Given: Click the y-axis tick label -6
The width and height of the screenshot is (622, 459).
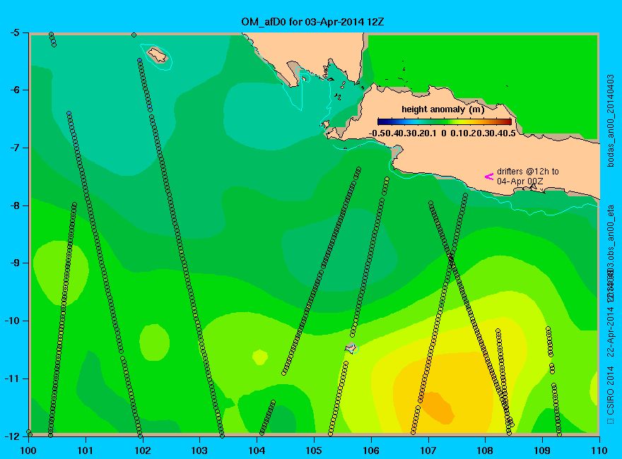Looking at the screenshot, I should pos(14,90).
